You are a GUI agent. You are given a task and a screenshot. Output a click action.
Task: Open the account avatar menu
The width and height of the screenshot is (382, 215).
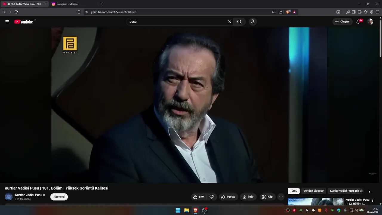370,22
